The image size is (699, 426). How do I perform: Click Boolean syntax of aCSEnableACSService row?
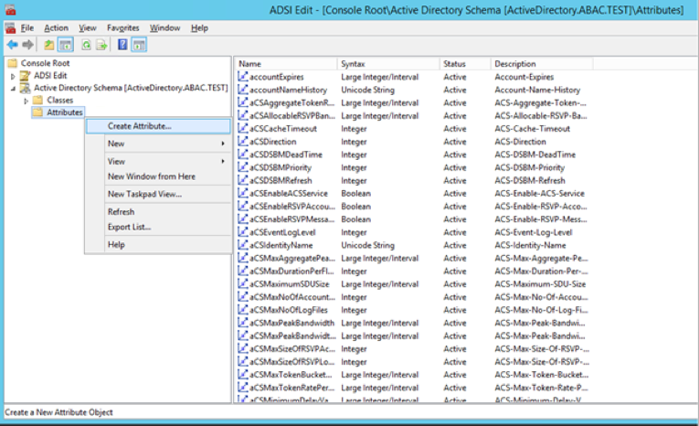[x=355, y=193]
